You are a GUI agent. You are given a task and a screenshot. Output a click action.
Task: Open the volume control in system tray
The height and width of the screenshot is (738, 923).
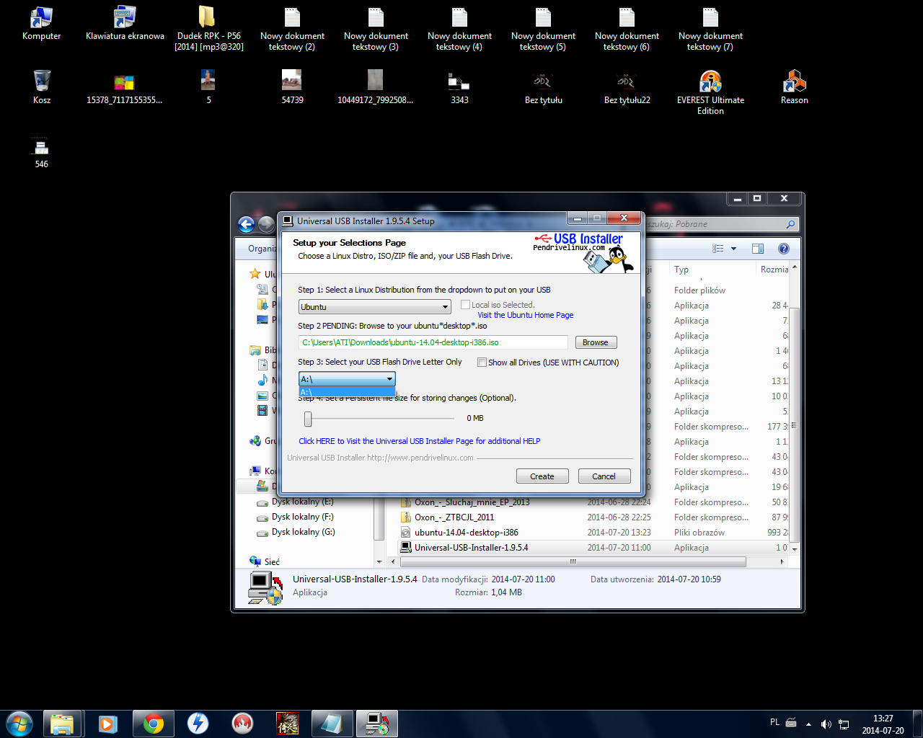[826, 724]
